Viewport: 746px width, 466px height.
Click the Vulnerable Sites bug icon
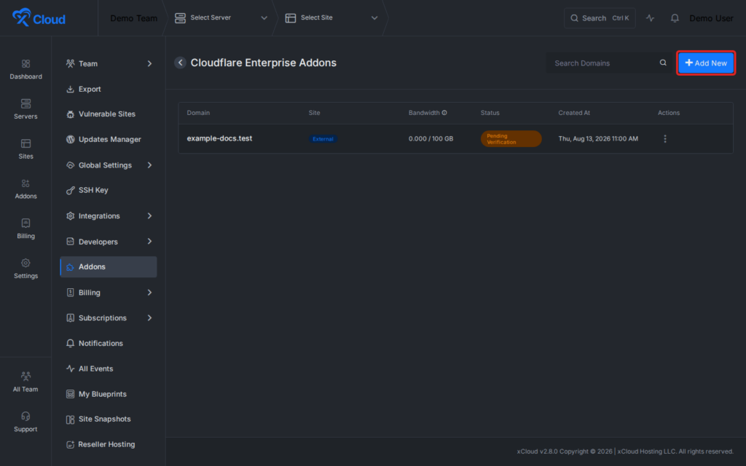(x=71, y=114)
